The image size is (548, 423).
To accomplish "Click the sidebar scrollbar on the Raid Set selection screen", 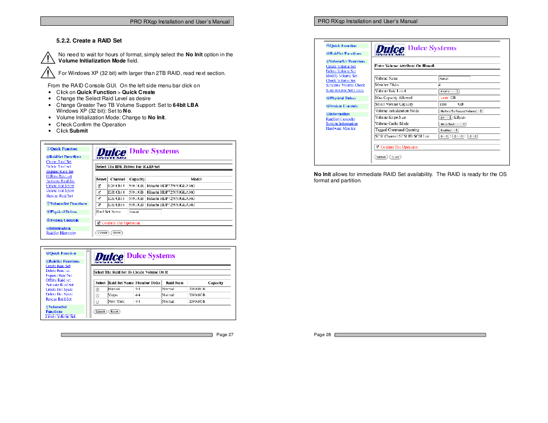I will tap(88, 284).
